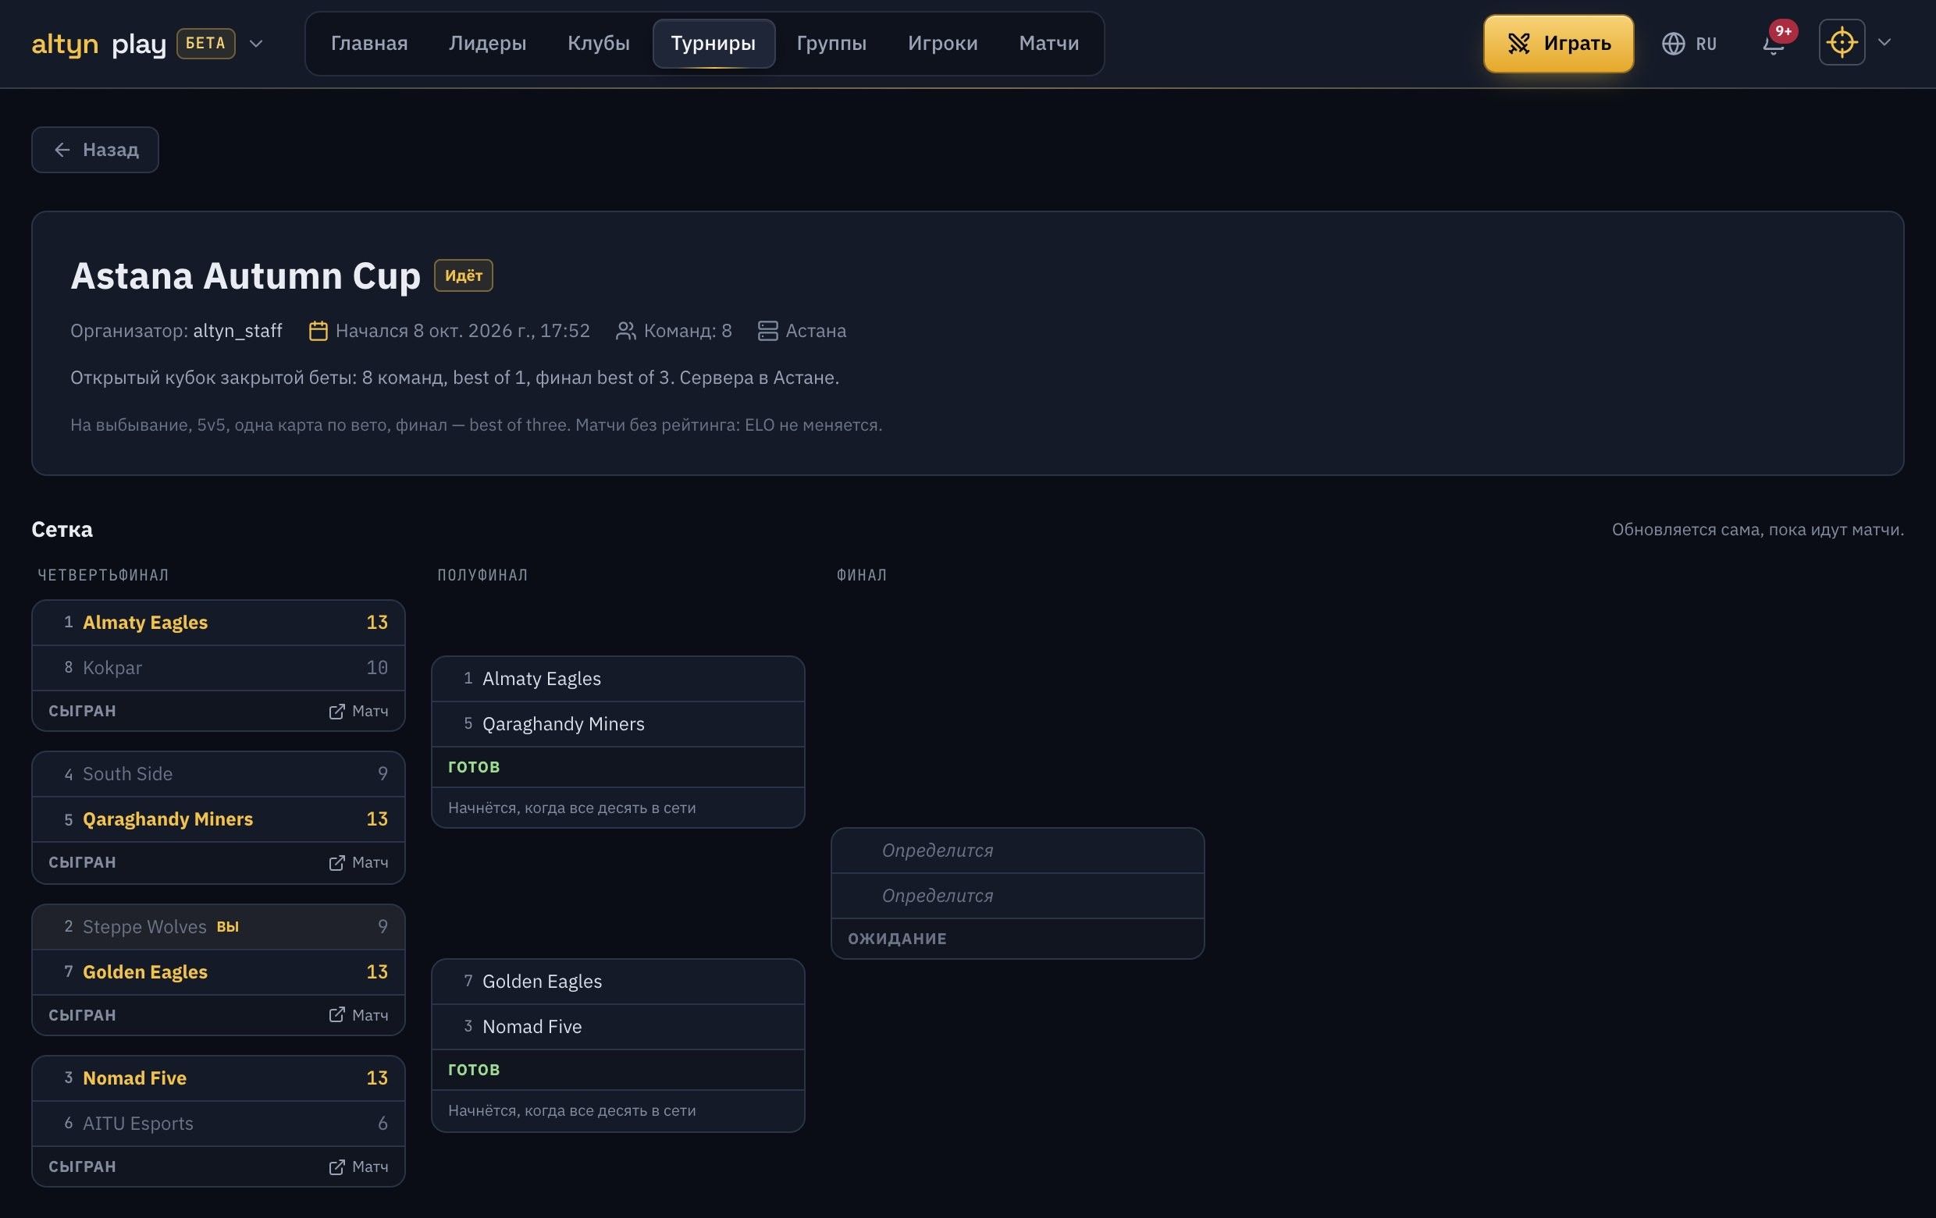Click the Astana Autumn Cup title
Image resolution: width=1936 pixels, height=1218 pixels.
tap(245, 275)
